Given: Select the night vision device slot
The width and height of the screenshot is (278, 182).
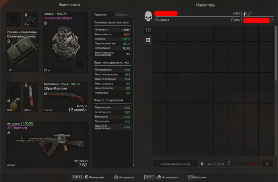Looking at the screenshot, I should [x=31, y=19].
